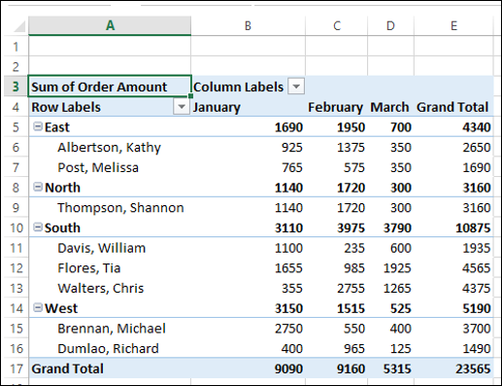Select the Grand Total row label
This screenshot has height=386, width=502.
67,368
